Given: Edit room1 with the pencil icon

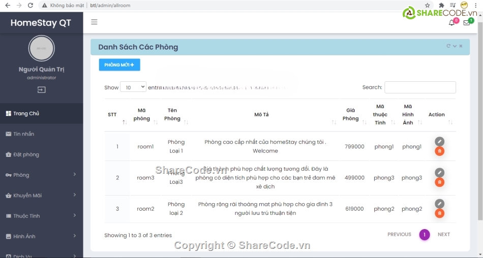Looking at the screenshot, I should (440, 141).
